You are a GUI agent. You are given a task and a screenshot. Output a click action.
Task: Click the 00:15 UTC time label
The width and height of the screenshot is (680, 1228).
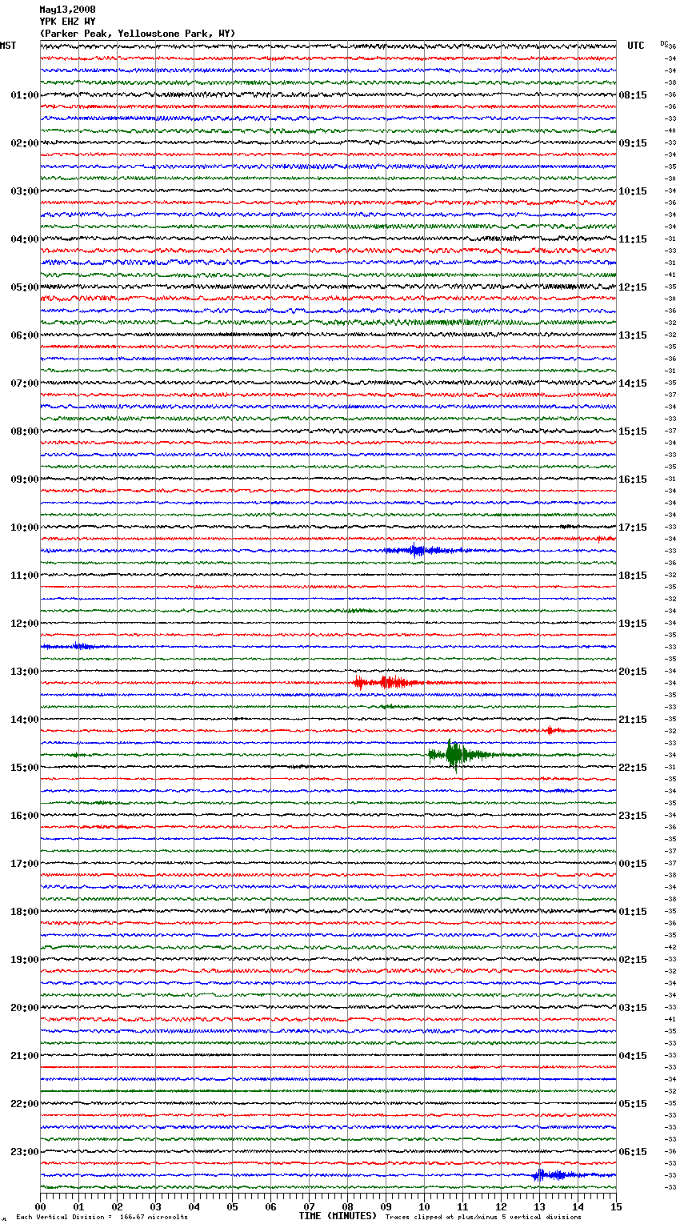[x=633, y=864]
